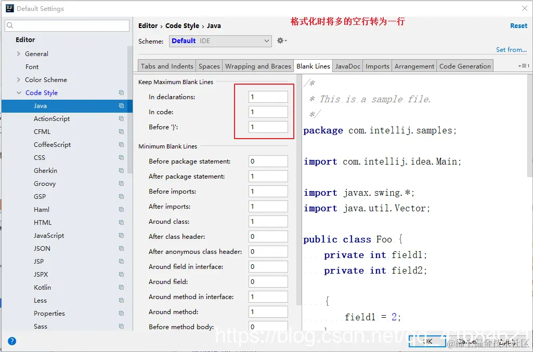533x352 pixels.
Task: Click the search magnifier icon
Action: click(x=10, y=25)
